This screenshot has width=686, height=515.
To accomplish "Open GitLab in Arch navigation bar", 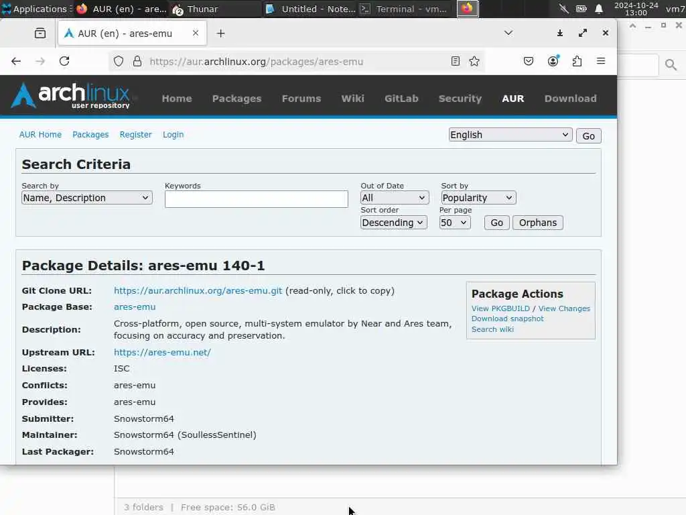I will pos(402,99).
